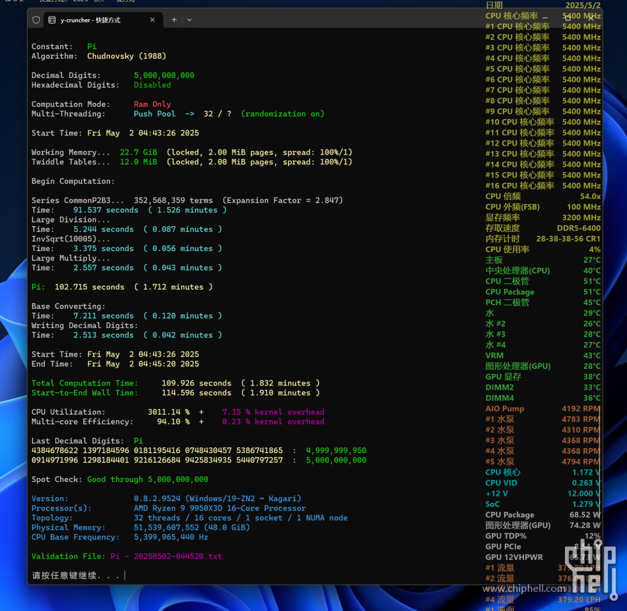
Task: Click the Push Pool threading value
Action: click(x=154, y=114)
